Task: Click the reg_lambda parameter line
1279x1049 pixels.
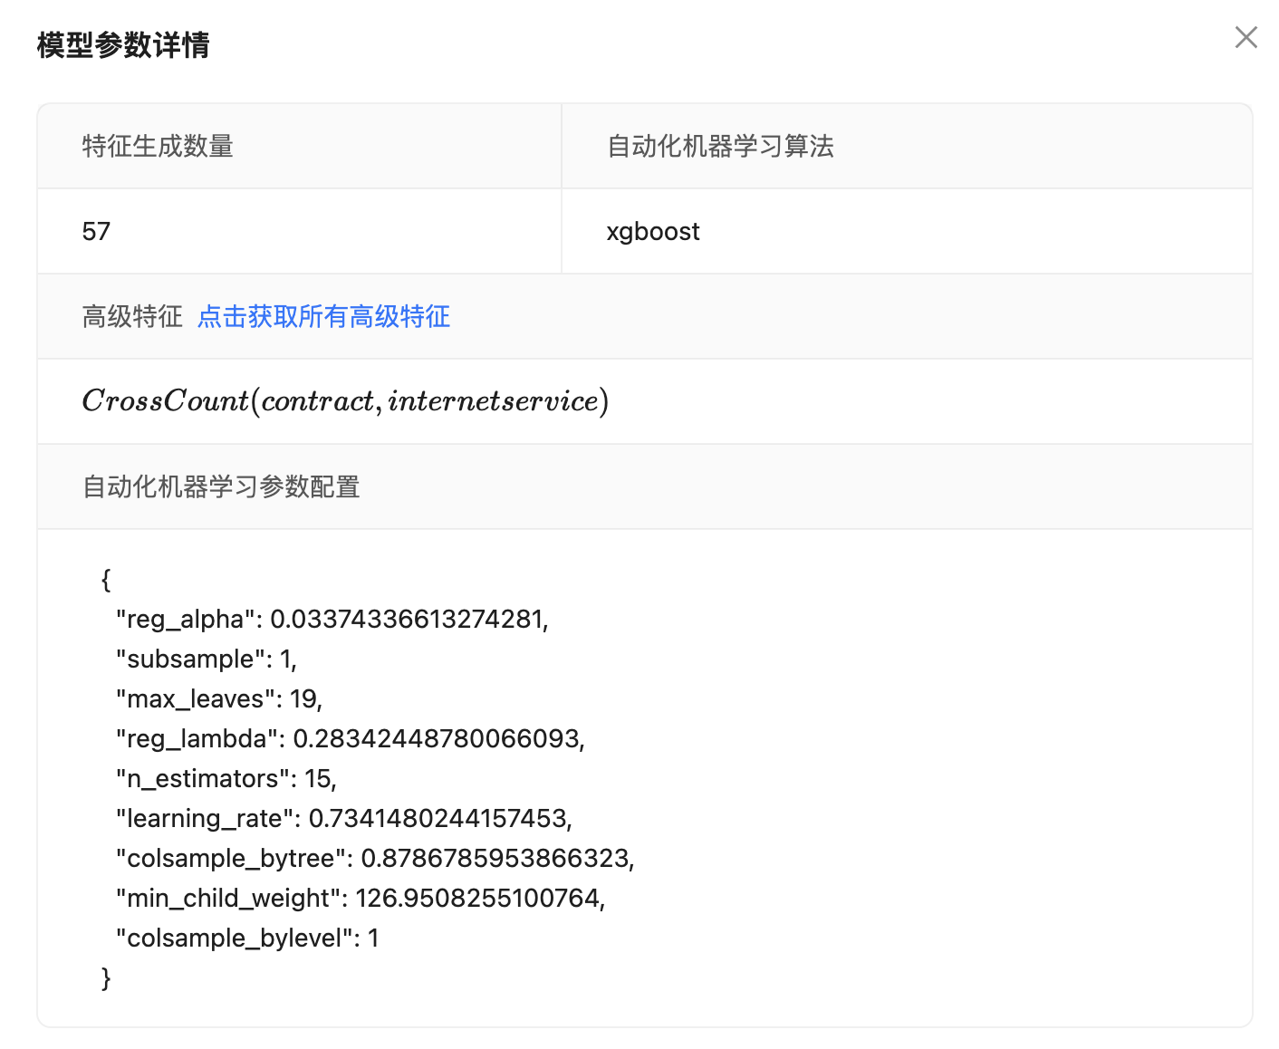Action: click(350, 739)
